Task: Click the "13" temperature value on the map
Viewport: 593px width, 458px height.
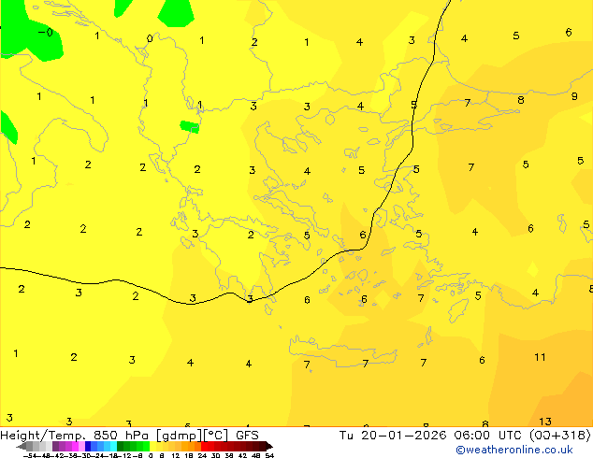Action: [x=545, y=422]
